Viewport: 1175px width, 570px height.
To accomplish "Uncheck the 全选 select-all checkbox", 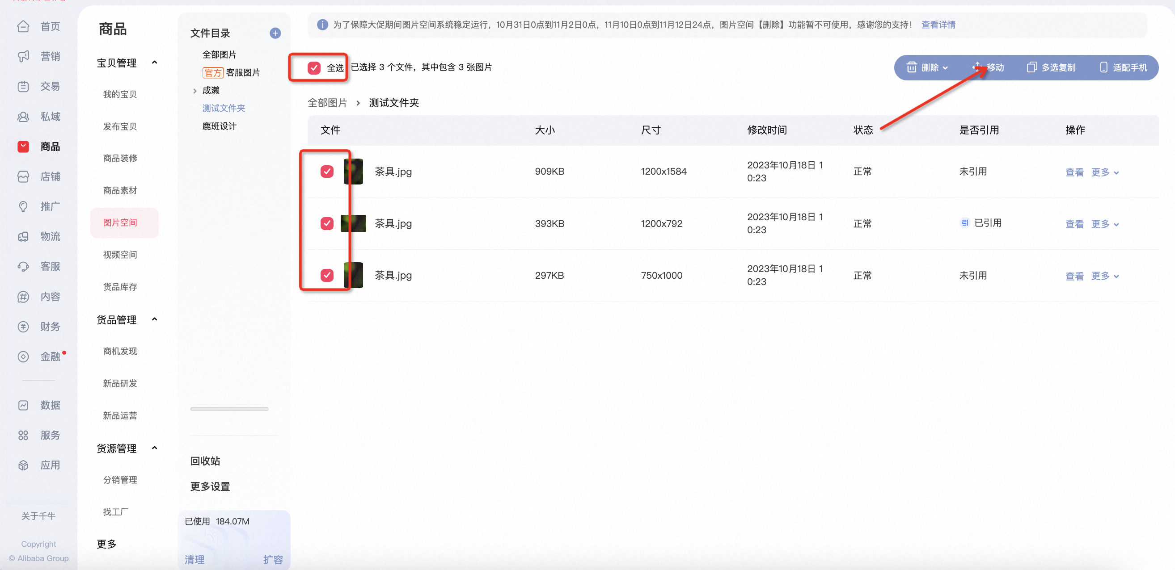I will [x=314, y=68].
